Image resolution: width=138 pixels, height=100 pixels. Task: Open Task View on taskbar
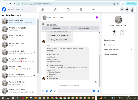pyautogui.click(x=18, y=98)
